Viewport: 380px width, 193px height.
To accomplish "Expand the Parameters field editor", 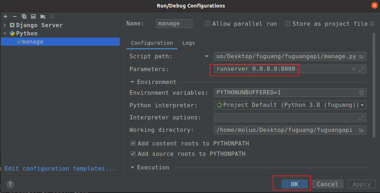I will point(361,69).
